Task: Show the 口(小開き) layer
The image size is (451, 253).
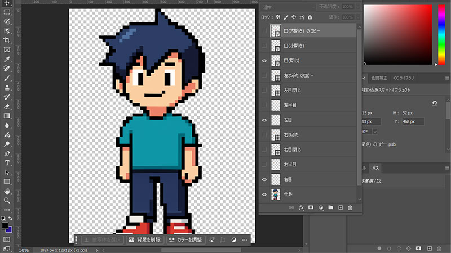Action: 264,46
